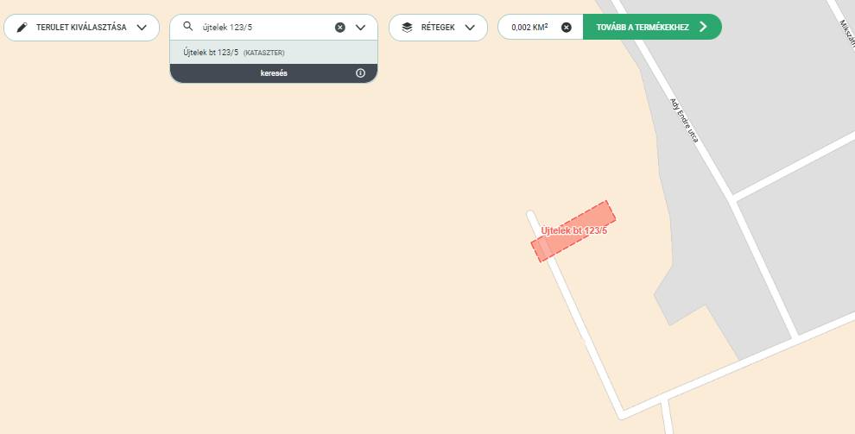Screen dimensions: 855x434
Task: Click the pencil icon for area selection
Action: click(x=22, y=28)
